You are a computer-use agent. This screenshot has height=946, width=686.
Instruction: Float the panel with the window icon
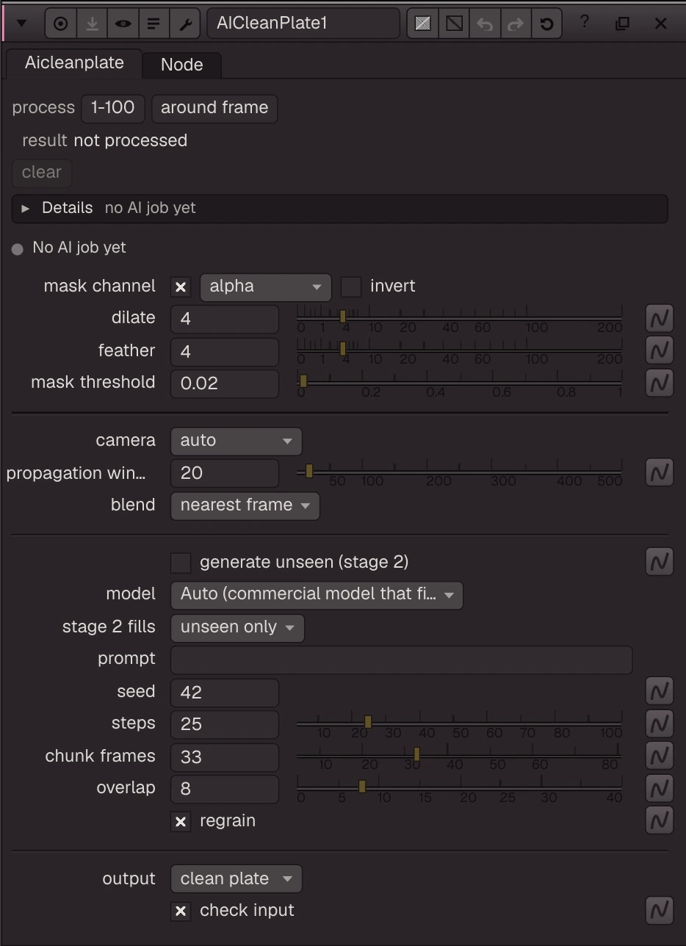pos(622,24)
